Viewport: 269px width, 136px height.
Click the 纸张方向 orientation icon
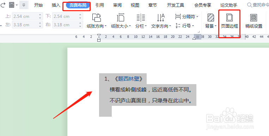96,18
